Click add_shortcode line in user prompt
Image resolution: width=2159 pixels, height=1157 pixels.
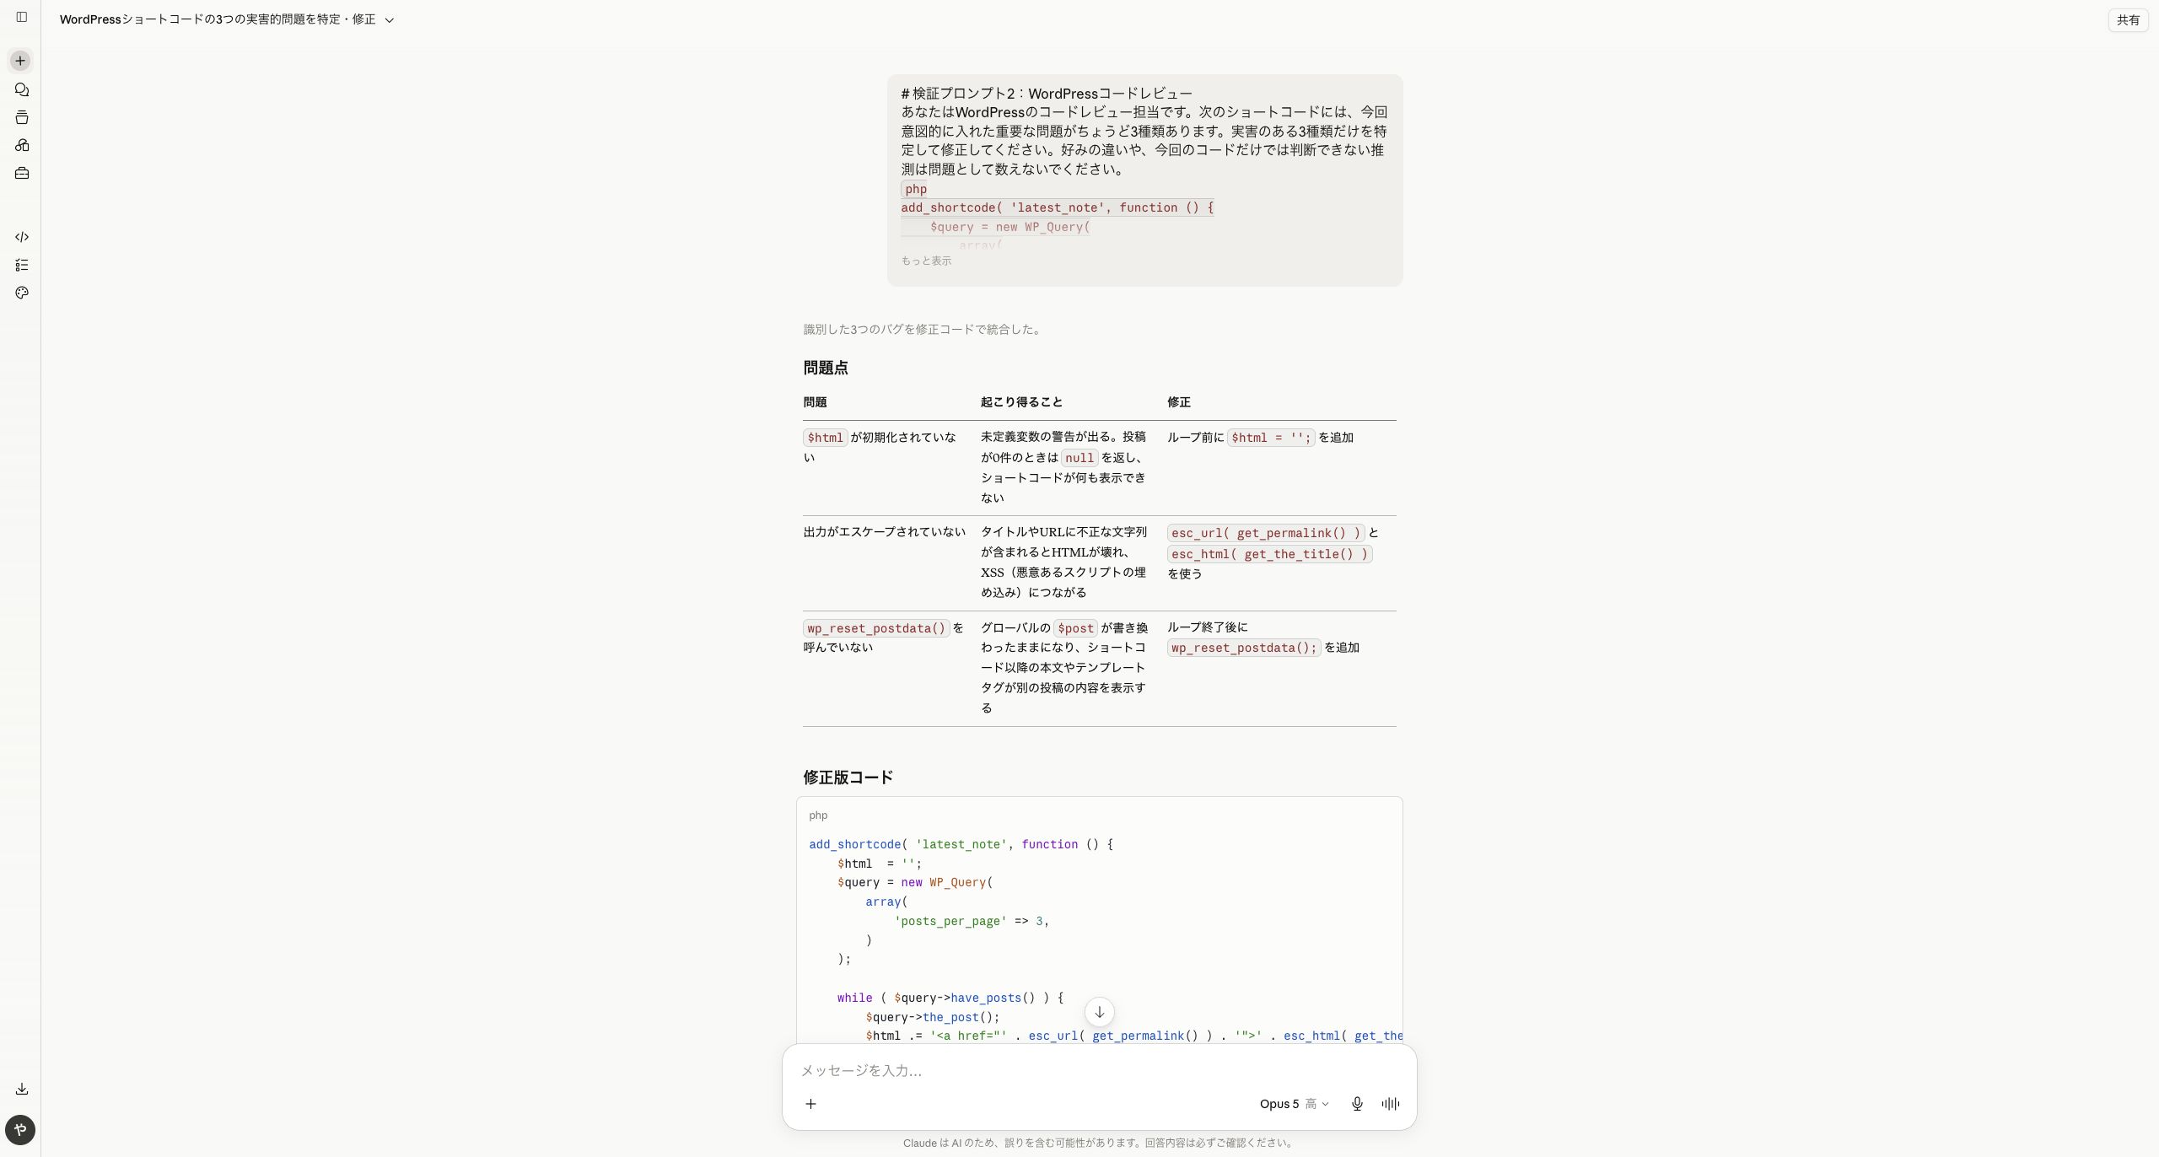pyautogui.click(x=1057, y=207)
